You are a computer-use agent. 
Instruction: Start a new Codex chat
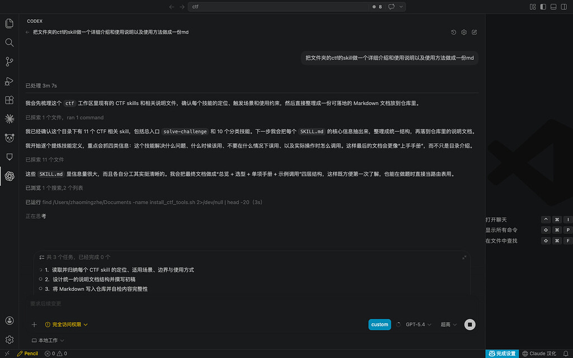click(475, 32)
